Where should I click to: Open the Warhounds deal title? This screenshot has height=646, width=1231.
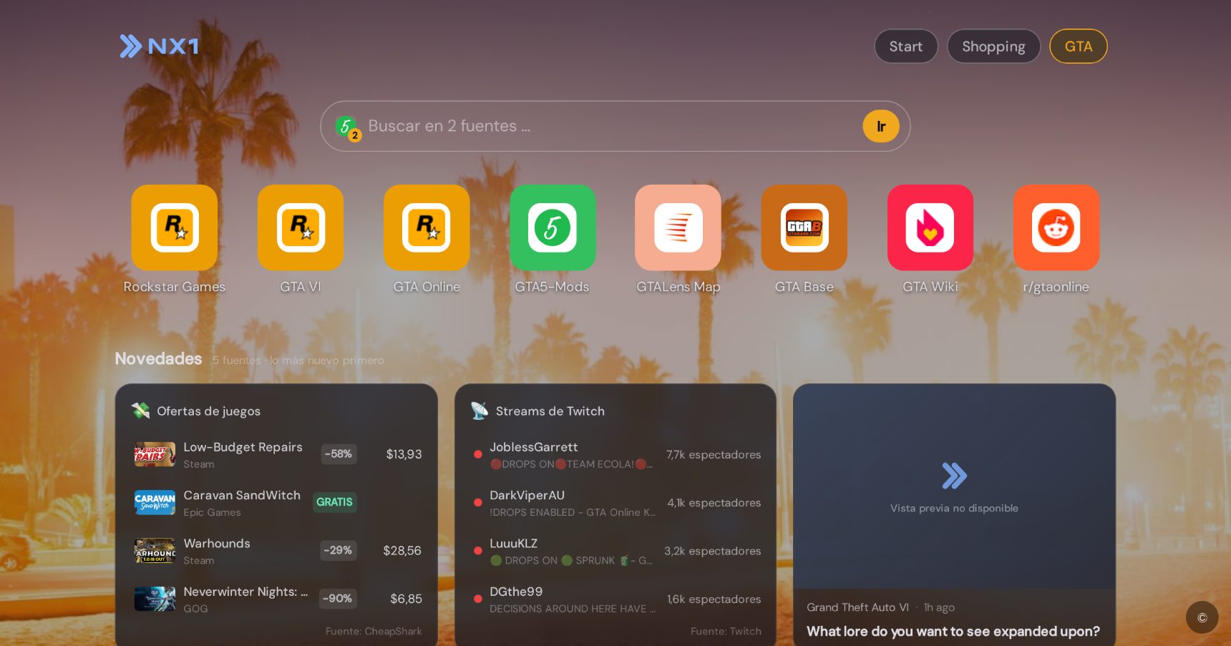(217, 544)
